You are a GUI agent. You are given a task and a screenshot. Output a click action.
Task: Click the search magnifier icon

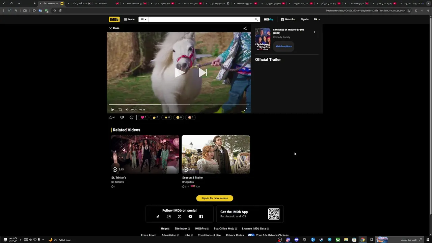(256, 19)
